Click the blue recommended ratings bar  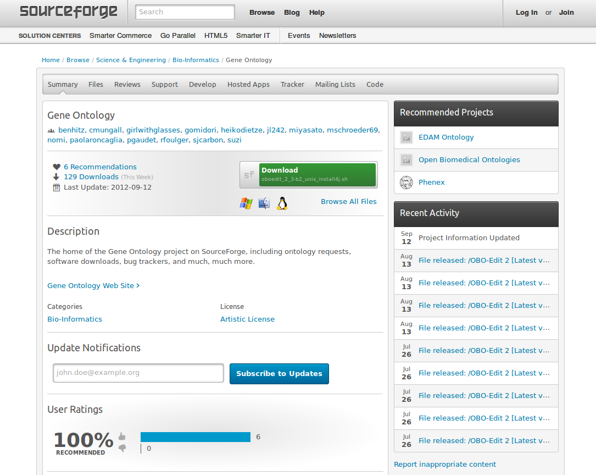click(196, 437)
